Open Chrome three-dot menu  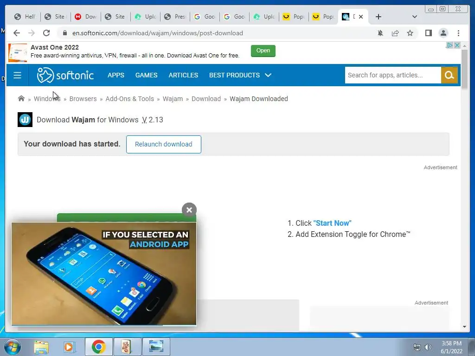(458, 33)
